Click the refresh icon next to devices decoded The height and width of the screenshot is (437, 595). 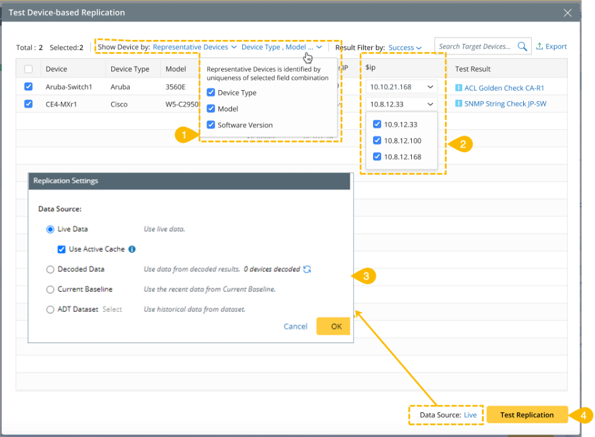click(x=307, y=269)
